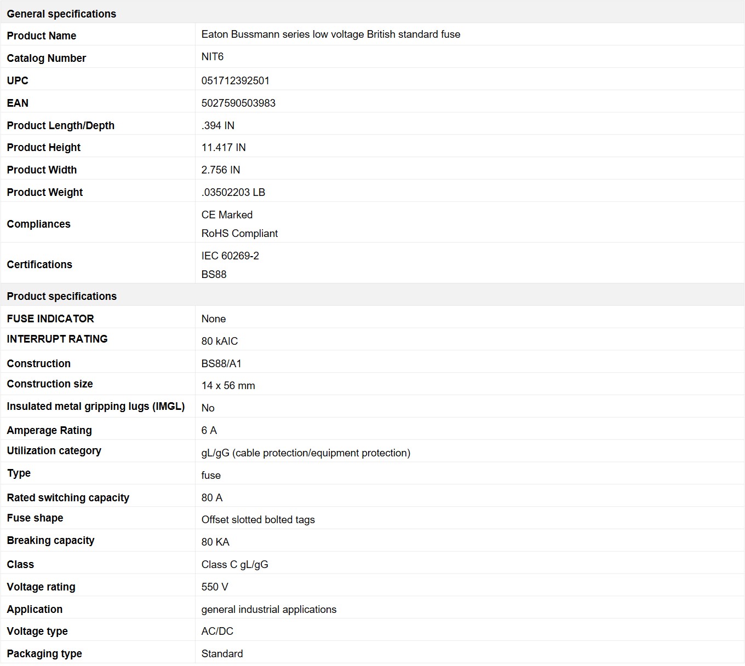
Task: Click the IEC 60269-2 certification
Action: tap(230, 256)
